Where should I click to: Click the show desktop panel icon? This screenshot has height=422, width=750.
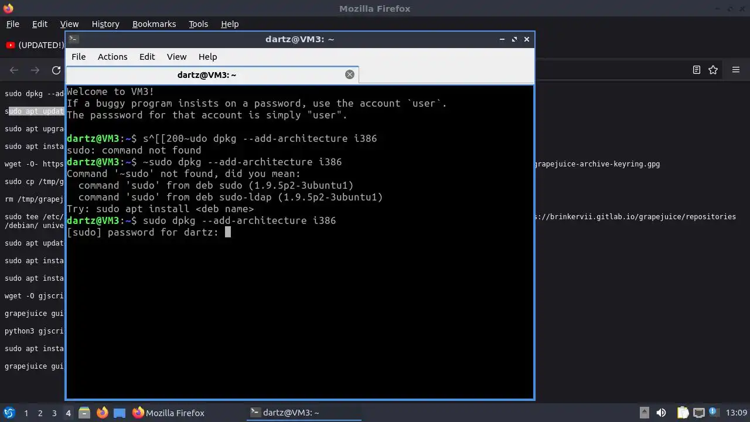(x=120, y=413)
